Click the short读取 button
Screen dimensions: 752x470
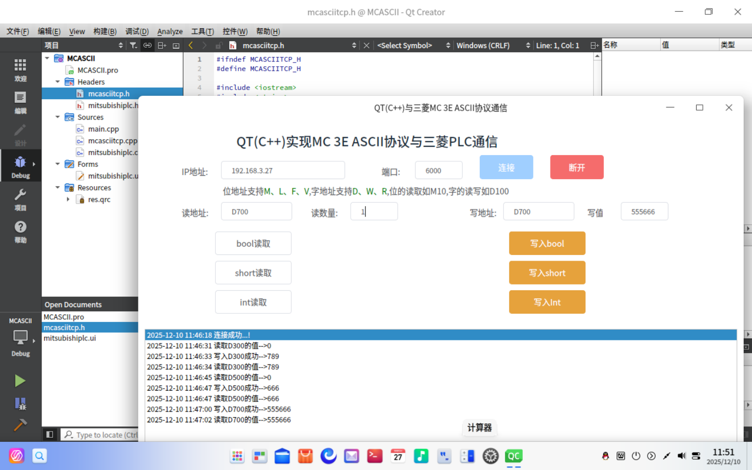(x=253, y=273)
